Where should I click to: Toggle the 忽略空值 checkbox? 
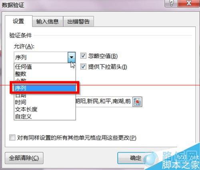point(83,56)
